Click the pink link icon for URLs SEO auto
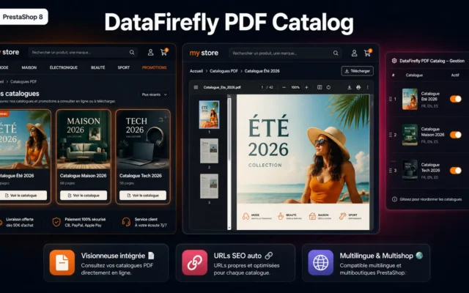Viewport: 469px width, 293px height. (x=195, y=262)
